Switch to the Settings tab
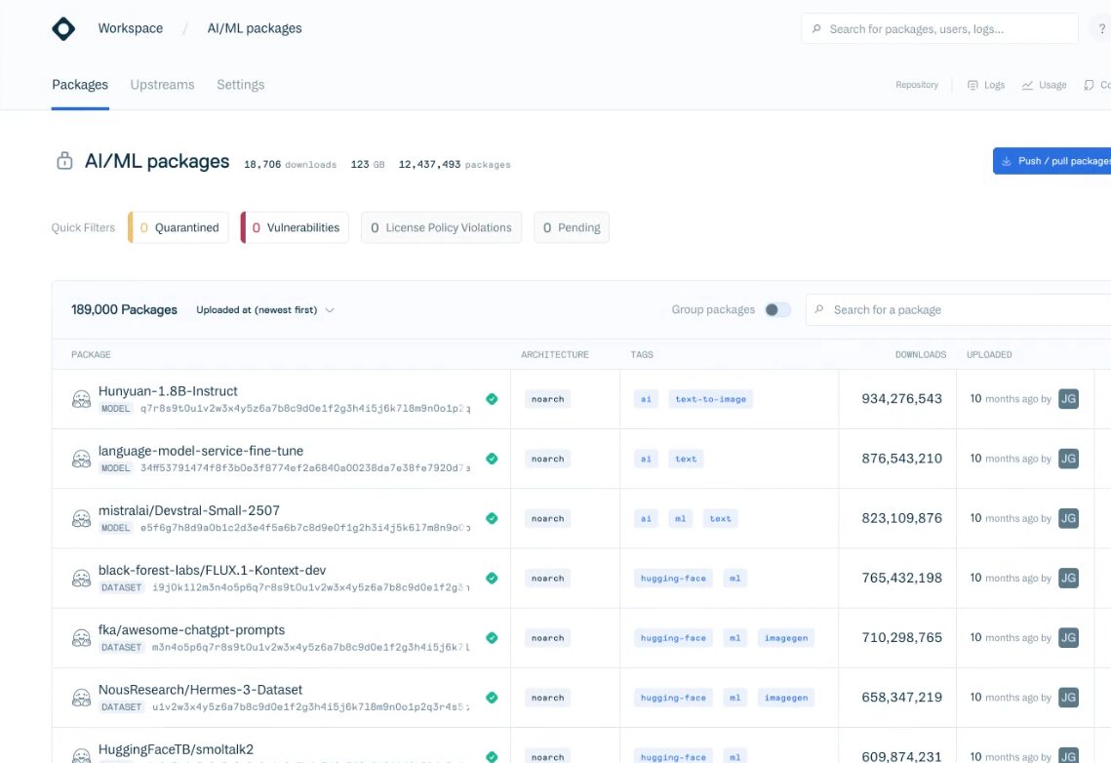 pos(240,85)
